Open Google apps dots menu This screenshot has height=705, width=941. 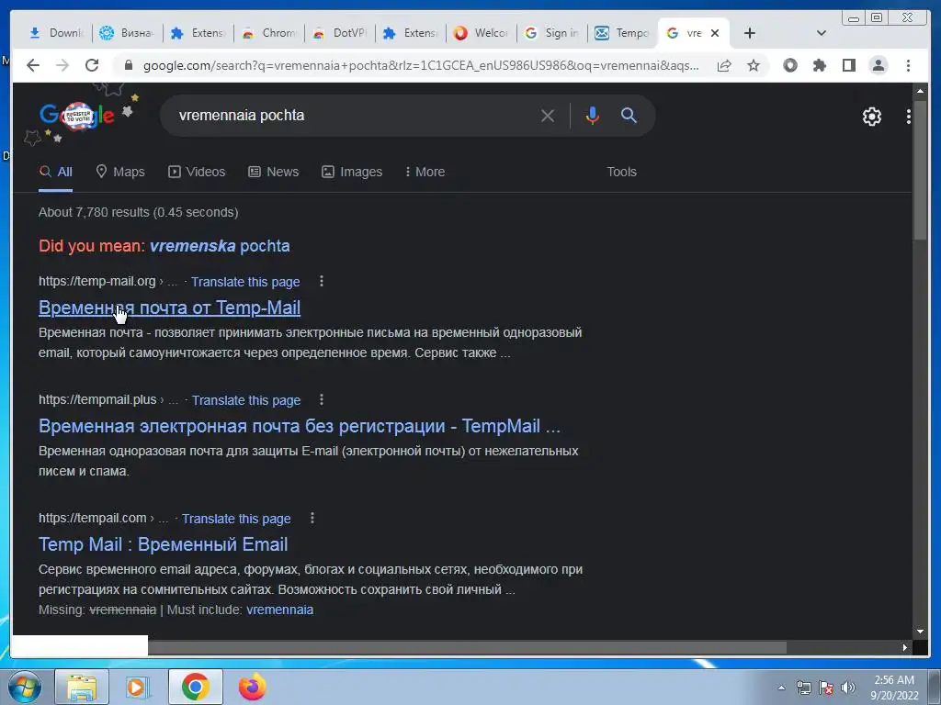(909, 117)
